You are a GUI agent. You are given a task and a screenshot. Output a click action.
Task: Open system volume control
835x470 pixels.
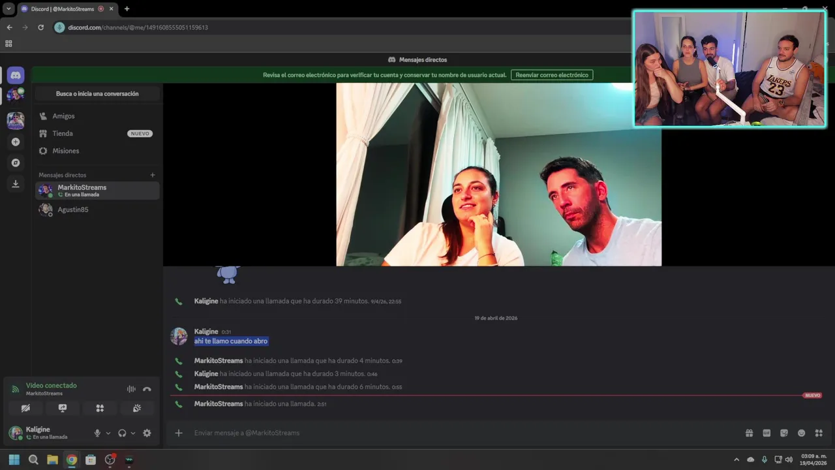(x=789, y=460)
